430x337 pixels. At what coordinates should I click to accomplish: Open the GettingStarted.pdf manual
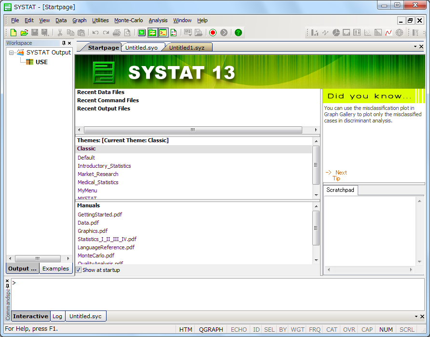(x=100, y=215)
